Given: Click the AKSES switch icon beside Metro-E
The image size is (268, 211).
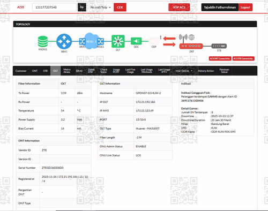Looking at the screenshot, I should [x=101, y=41].
